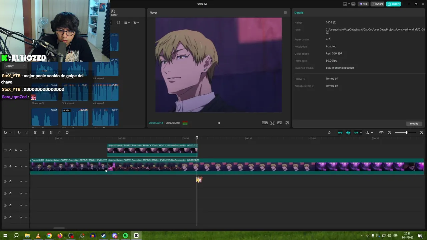Open the Player panel hamburger menu
This screenshot has width=427, height=240.
tap(285, 13)
